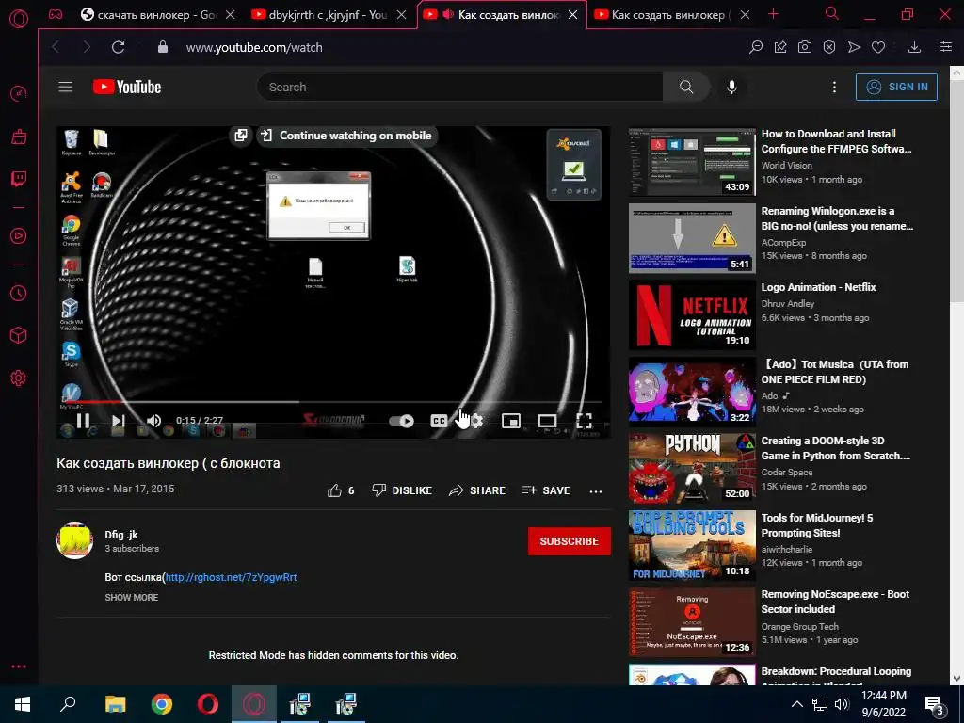Expand description with SHOW MORE

[x=132, y=597]
